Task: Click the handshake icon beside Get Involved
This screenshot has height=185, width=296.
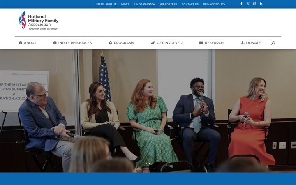Action: click(153, 43)
